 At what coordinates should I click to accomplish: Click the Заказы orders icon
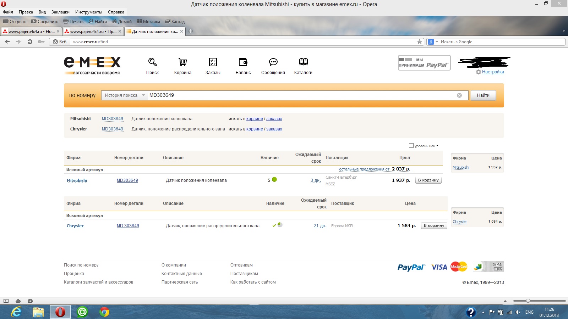tap(213, 62)
